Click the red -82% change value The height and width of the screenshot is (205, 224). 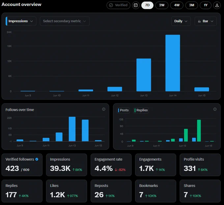pyautogui.click(x=120, y=170)
